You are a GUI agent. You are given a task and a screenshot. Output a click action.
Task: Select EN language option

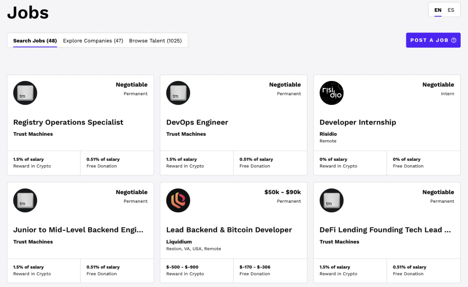coord(438,10)
